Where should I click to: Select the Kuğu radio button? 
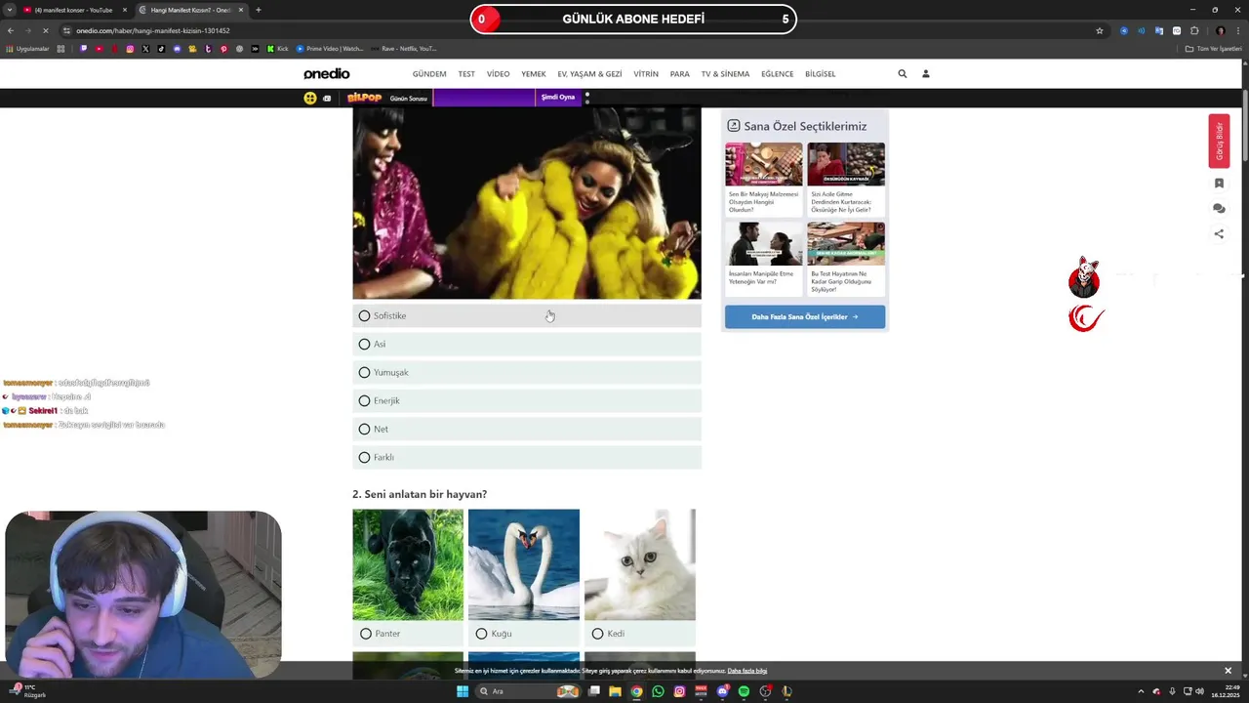point(482,634)
